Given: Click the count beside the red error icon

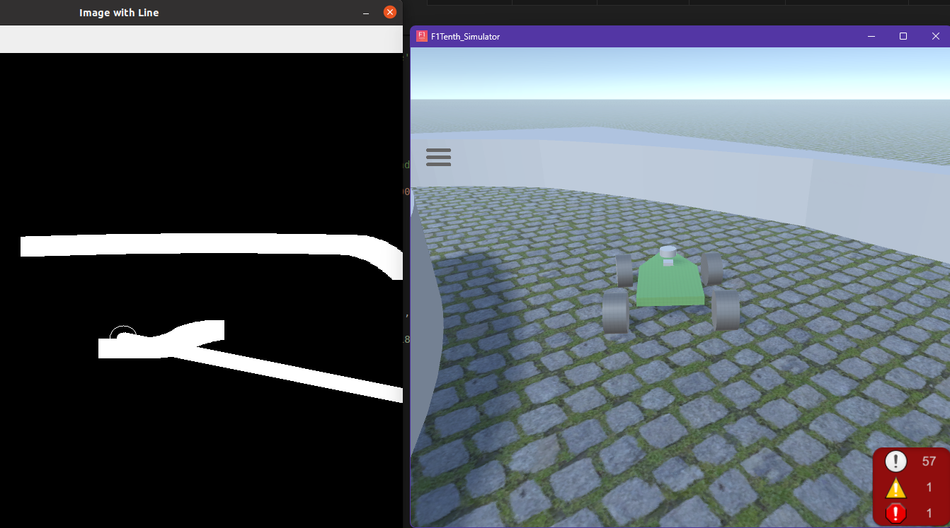Looking at the screenshot, I should click(929, 513).
